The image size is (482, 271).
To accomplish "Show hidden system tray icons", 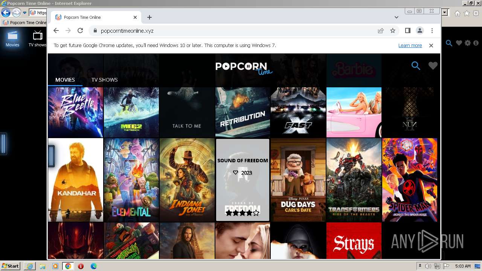I will point(420,266).
